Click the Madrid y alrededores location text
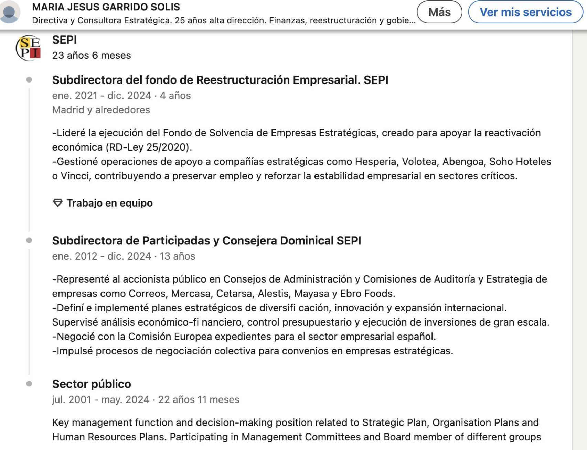The width and height of the screenshot is (587, 450). pos(101,110)
